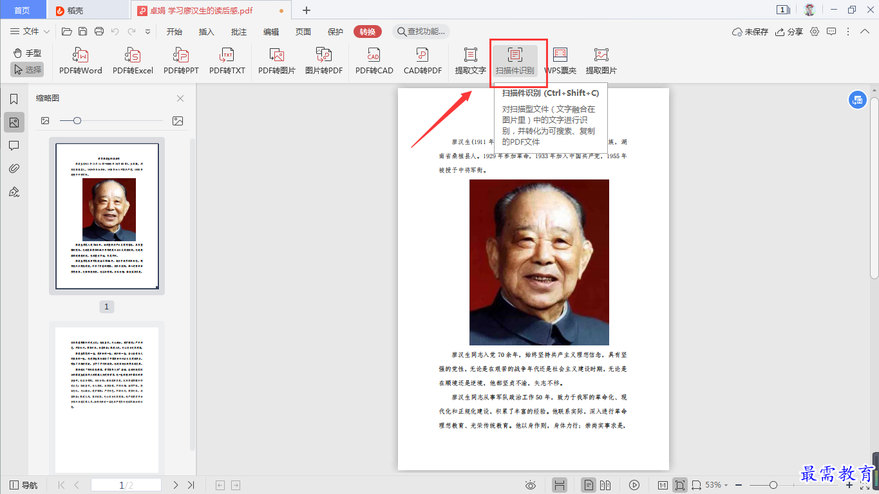Click the PDF转图片 tool
Image resolution: width=879 pixels, height=494 pixels.
(277, 62)
